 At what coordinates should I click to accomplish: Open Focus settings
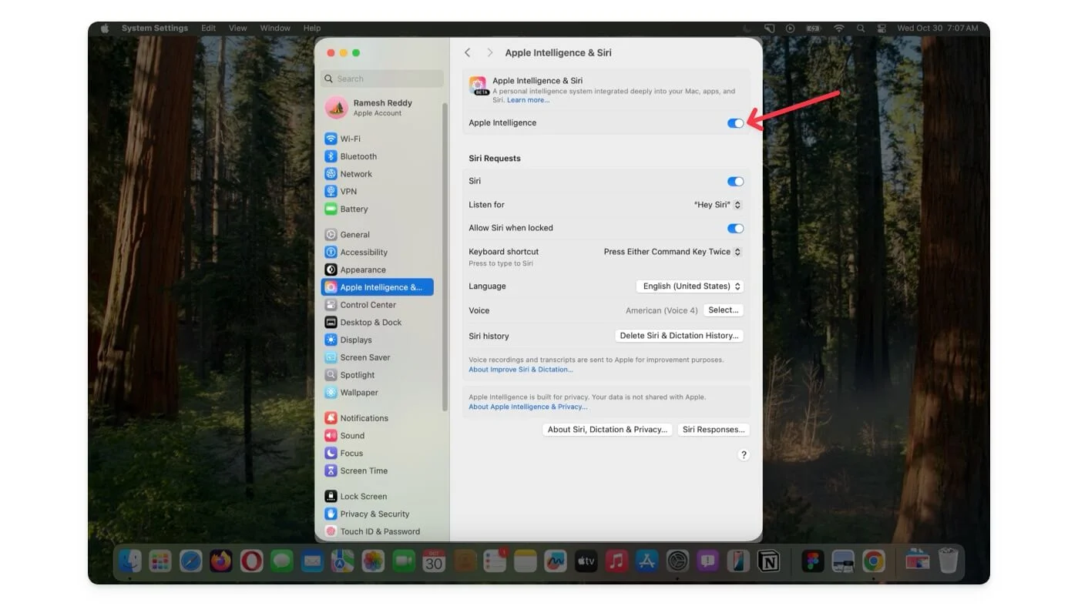[378, 454]
